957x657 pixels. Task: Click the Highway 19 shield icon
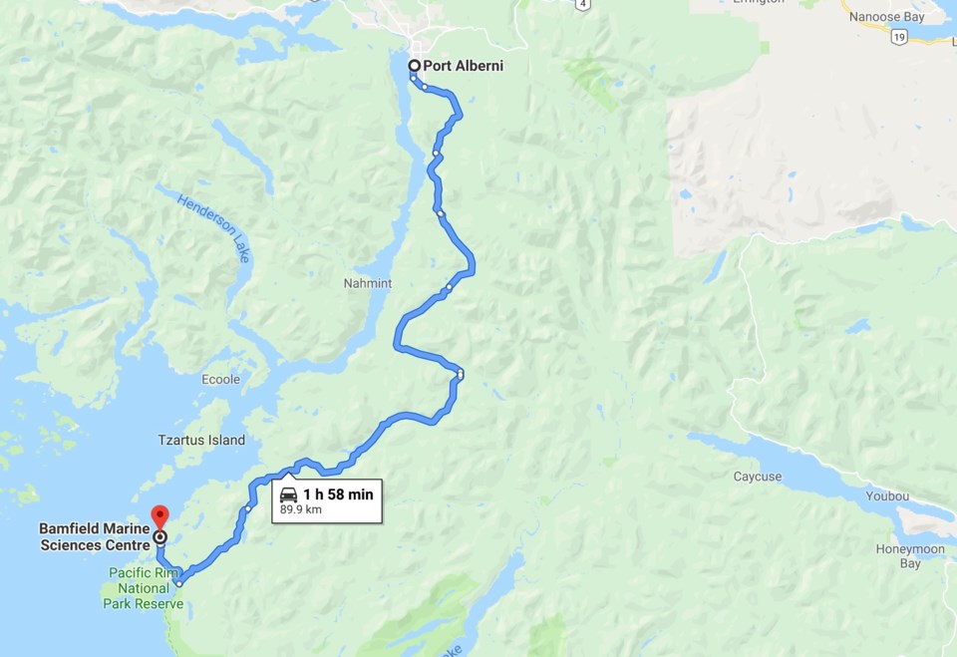(898, 37)
